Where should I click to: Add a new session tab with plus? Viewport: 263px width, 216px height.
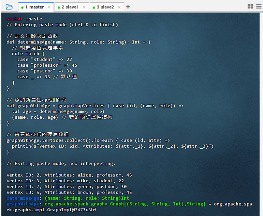(128, 7)
